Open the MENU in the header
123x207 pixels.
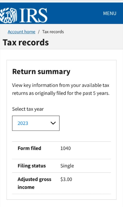[x=110, y=13]
